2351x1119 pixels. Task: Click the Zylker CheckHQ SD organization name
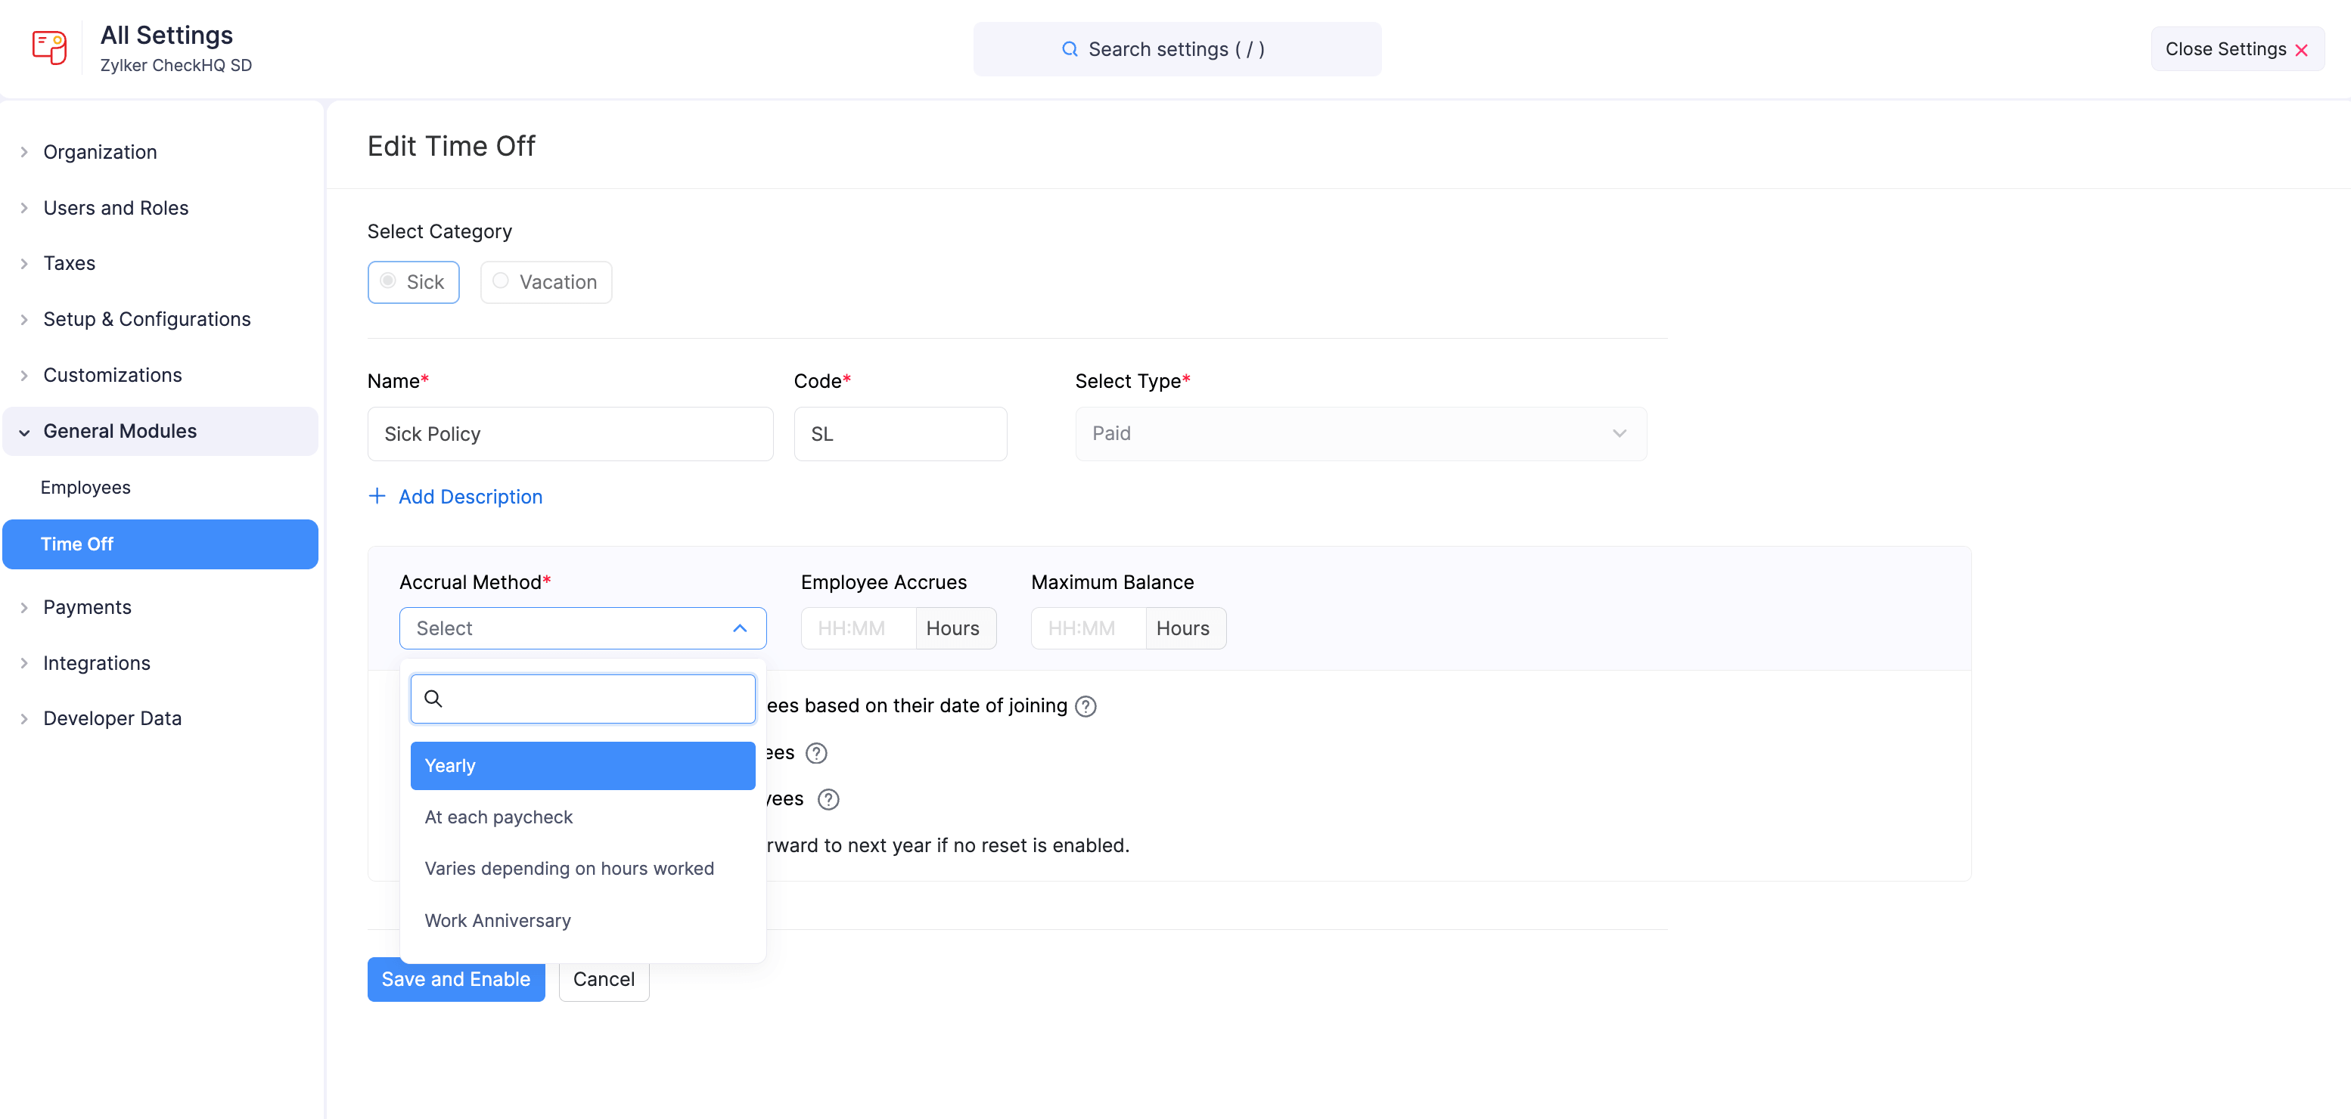176,66
